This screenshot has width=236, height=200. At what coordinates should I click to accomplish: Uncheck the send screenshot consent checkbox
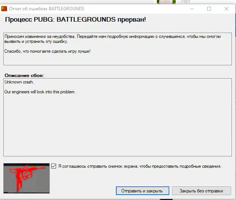click(54, 166)
